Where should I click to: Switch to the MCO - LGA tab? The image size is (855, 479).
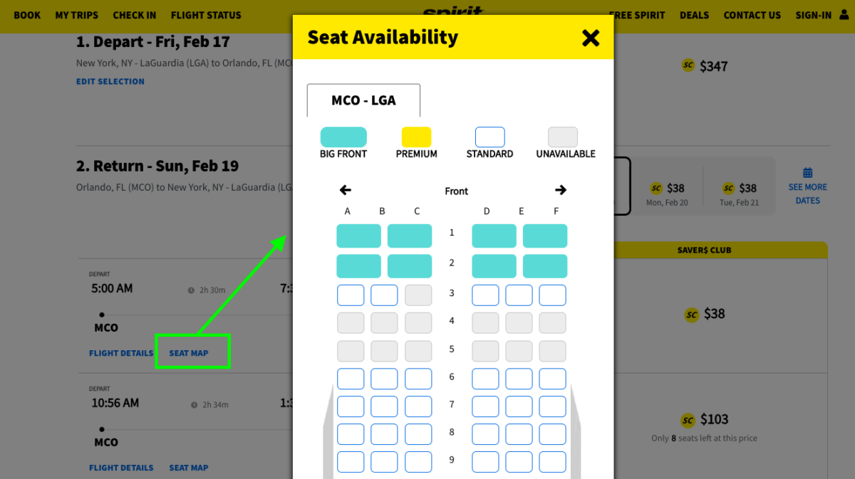(363, 100)
